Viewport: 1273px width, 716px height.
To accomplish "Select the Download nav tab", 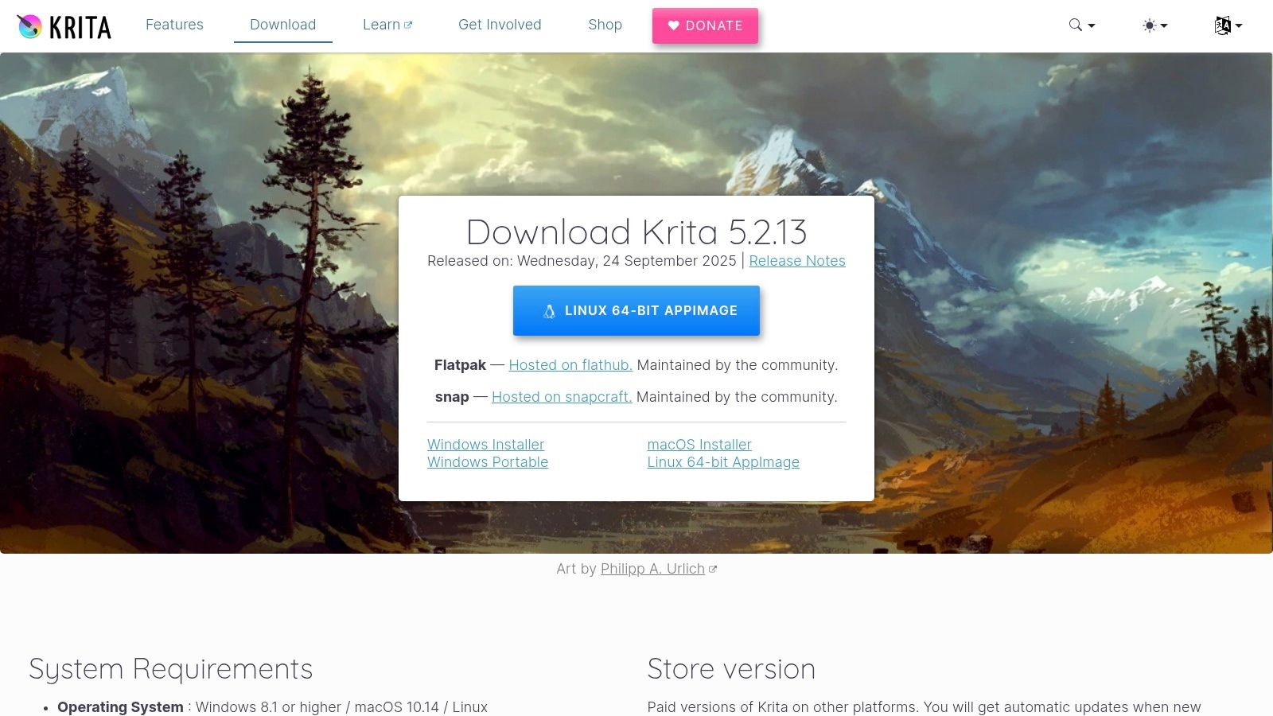I will (282, 25).
